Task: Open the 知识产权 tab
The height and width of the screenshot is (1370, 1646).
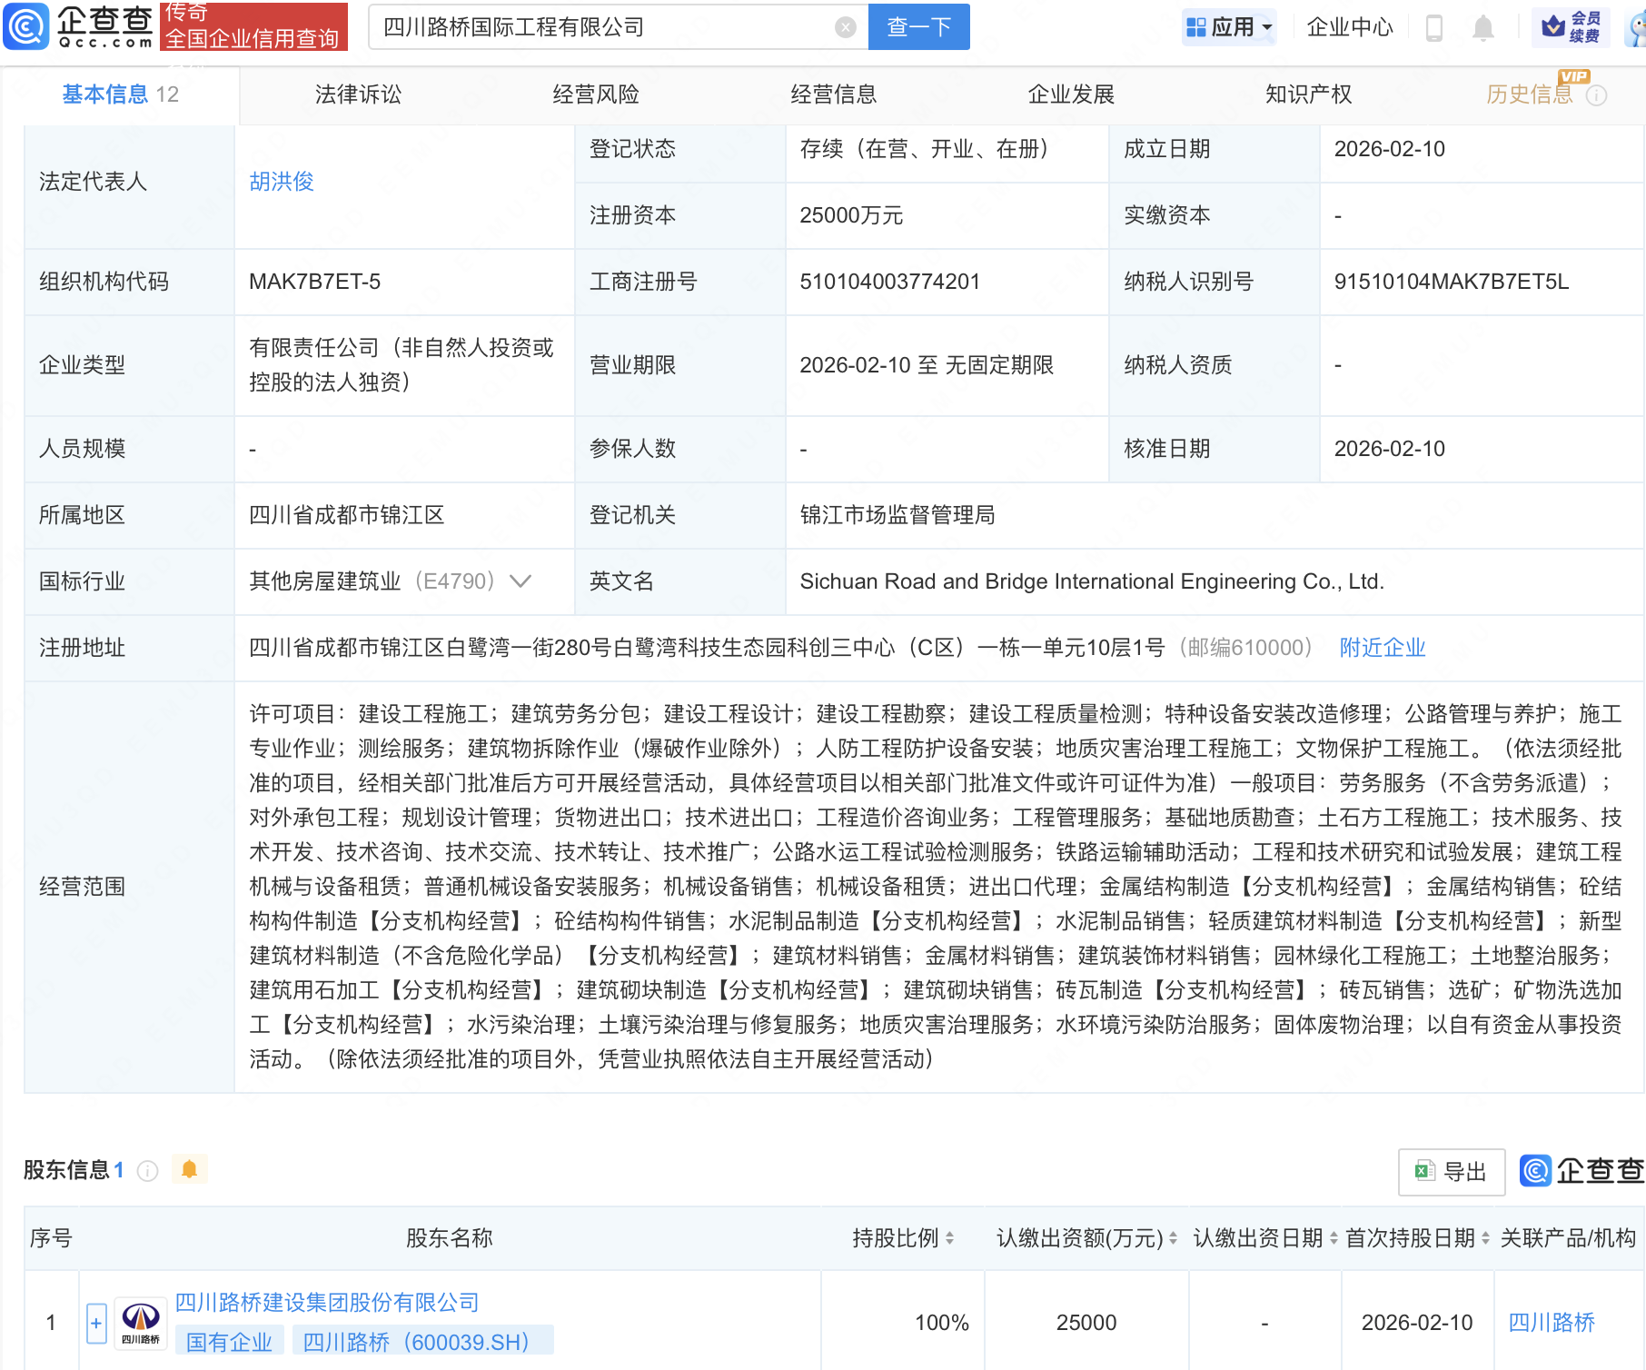Action: 1308,94
